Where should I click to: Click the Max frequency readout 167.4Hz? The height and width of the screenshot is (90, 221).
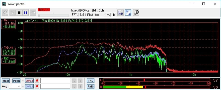pyautogui.click(x=9, y=24)
